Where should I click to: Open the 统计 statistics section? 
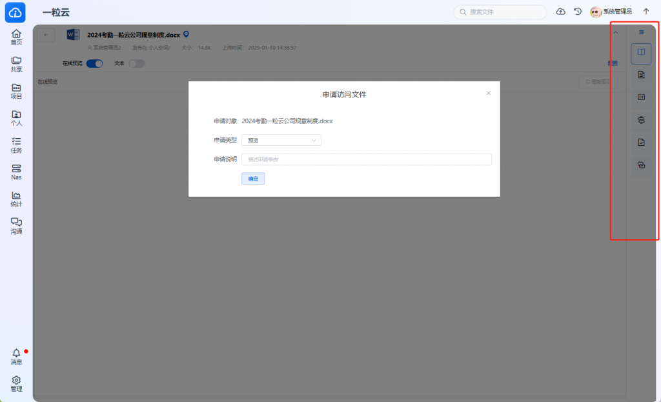tap(16, 199)
